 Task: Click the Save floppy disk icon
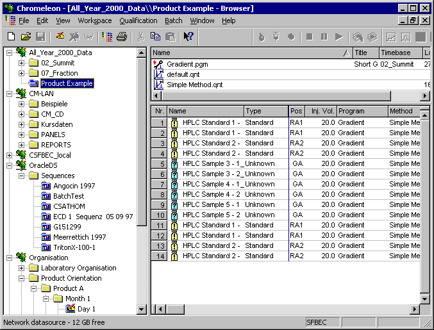pos(40,37)
